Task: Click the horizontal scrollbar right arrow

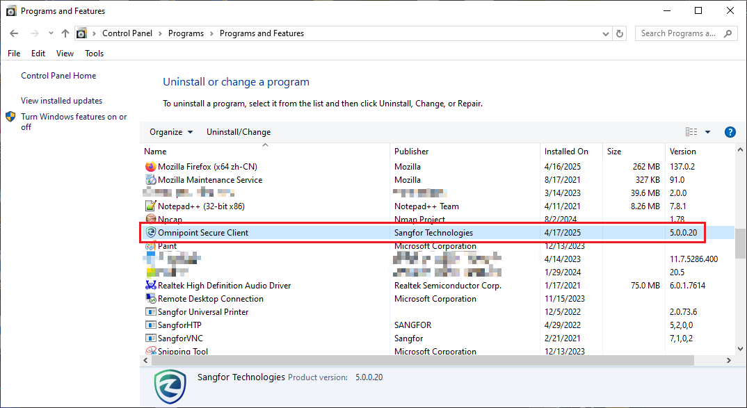Action: click(728, 361)
